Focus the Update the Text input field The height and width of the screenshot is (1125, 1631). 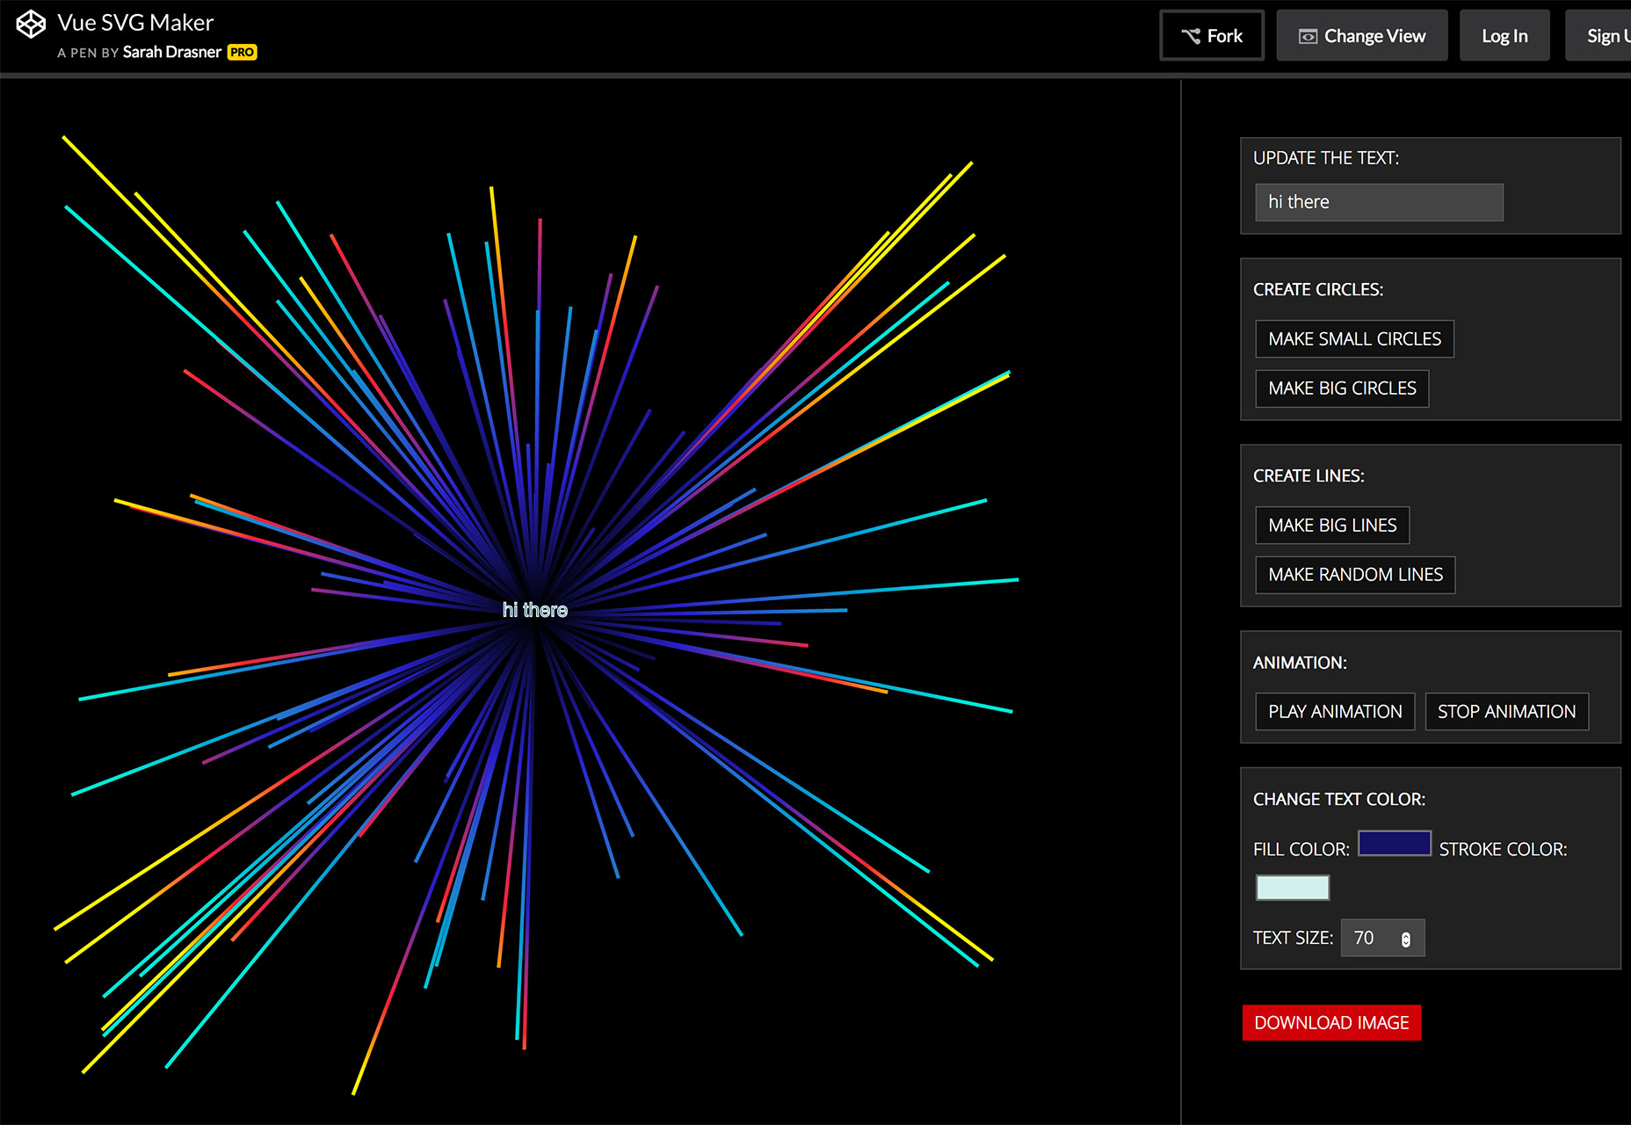tap(1378, 202)
